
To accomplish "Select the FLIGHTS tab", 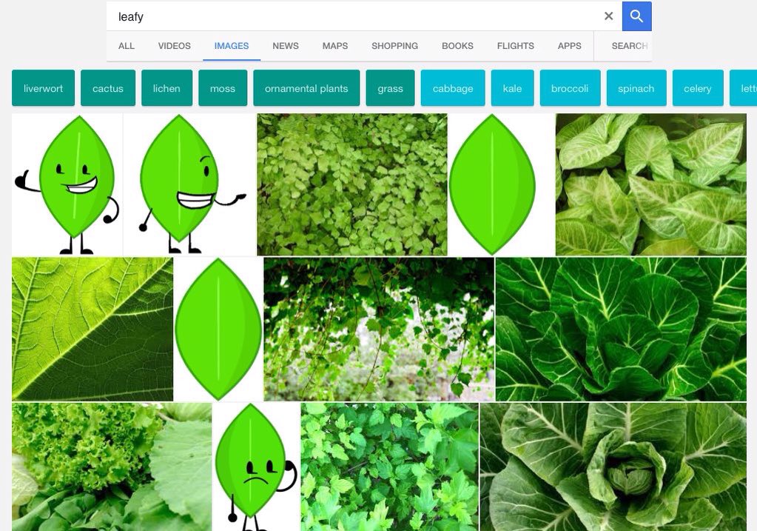I will click(x=516, y=46).
